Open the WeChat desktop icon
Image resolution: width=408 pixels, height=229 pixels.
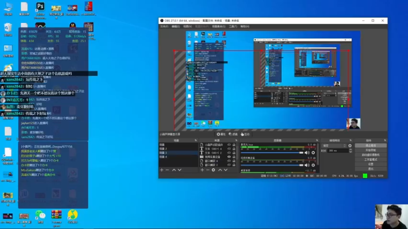pos(40,217)
